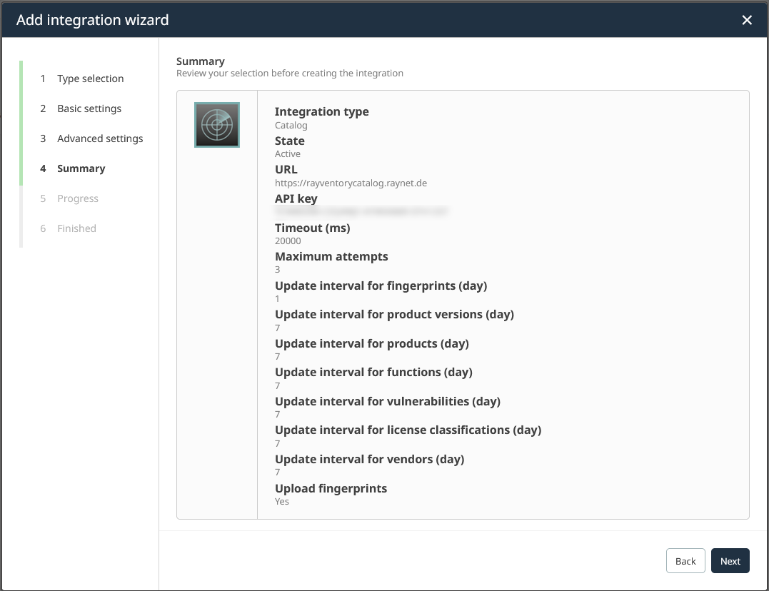Click the Maximum attempts label
769x591 pixels.
click(331, 256)
